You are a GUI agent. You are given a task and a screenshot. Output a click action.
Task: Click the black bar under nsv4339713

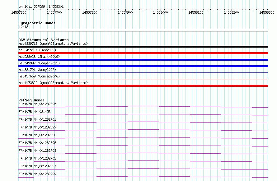[x=143, y=47]
